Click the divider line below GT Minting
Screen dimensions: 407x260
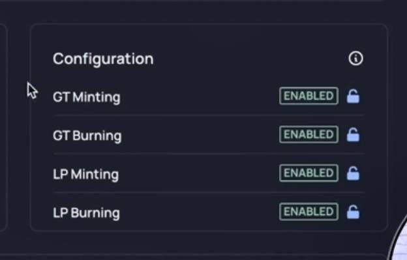[x=209, y=115]
